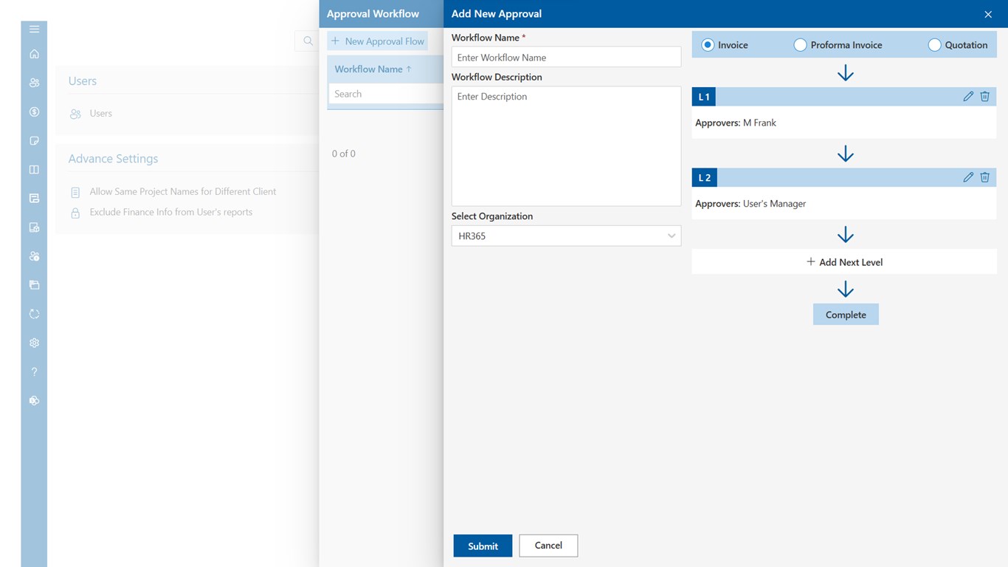Click the help question mark icon

[34, 372]
